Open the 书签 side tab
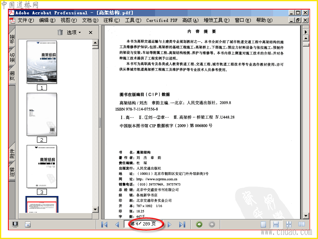Screen dimensions: 318x239 [x=12, y=38]
